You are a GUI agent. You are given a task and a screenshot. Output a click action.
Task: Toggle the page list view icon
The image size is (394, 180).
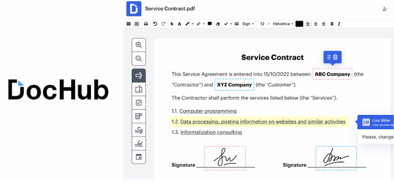click(x=137, y=24)
